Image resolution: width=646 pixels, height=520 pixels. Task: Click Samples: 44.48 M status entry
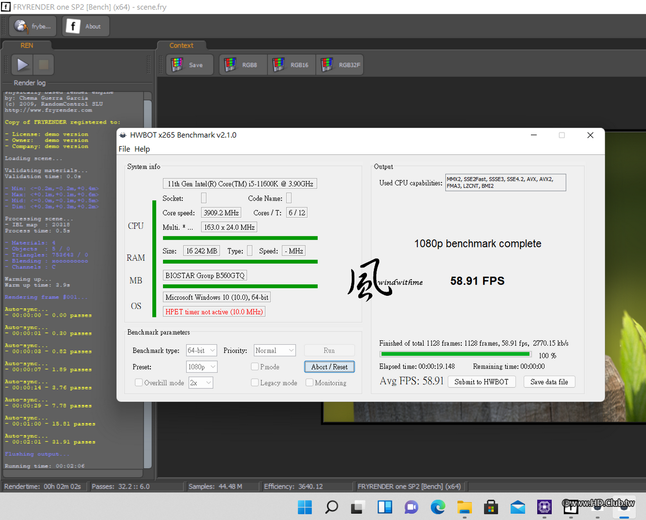point(223,486)
